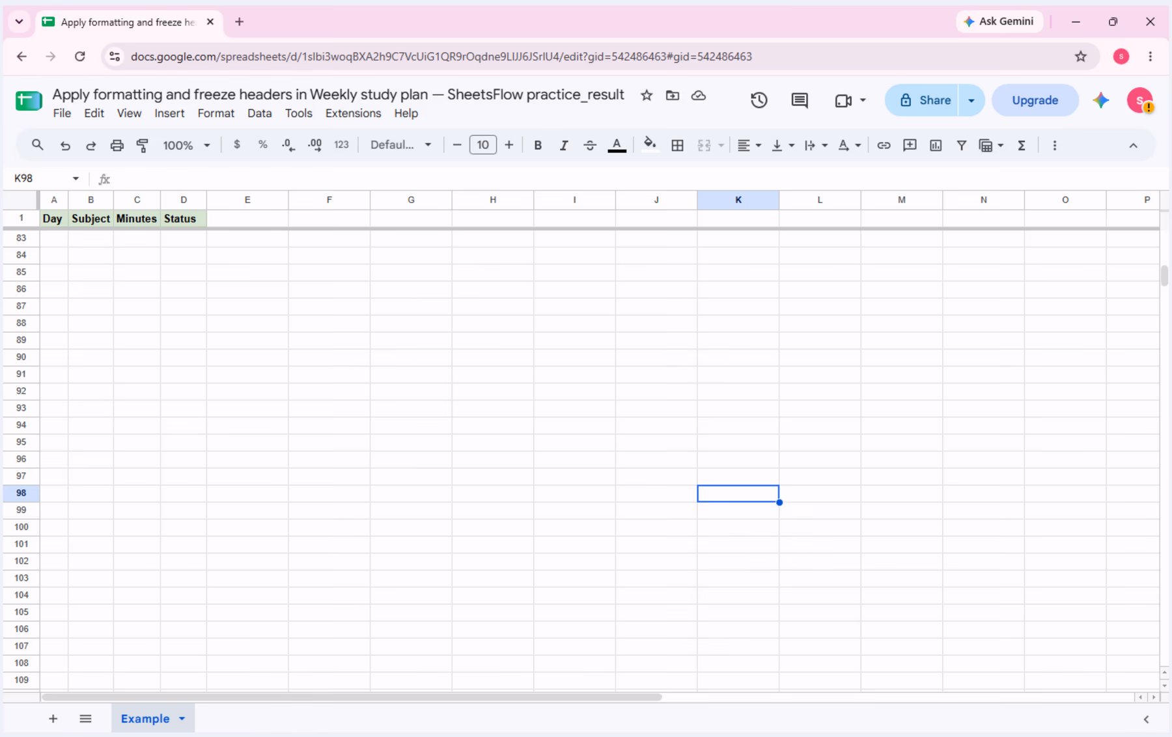Open zoom level 100% dropdown
This screenshot has width=1172, height=737.
click(x=186, y=145)
